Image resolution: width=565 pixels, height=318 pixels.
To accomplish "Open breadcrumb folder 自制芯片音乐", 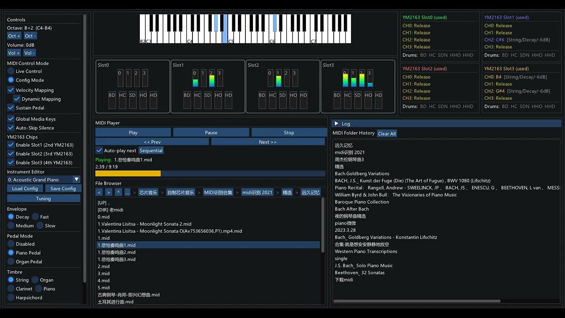I will coord(181,193).
